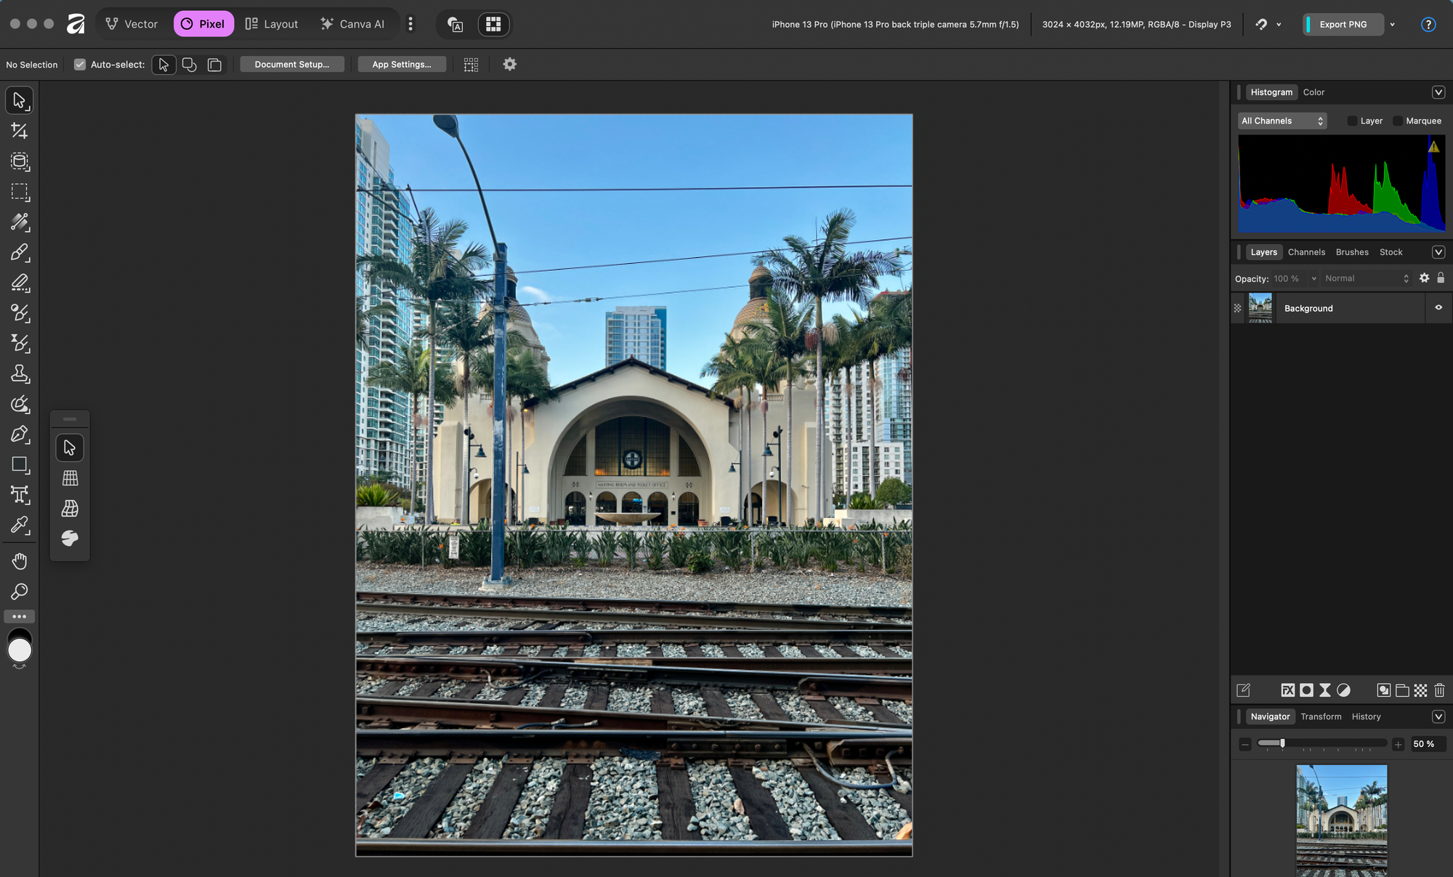Select the Crop tool in left toolbar
Screen dimensions: 1453x877
click(20, 131)
